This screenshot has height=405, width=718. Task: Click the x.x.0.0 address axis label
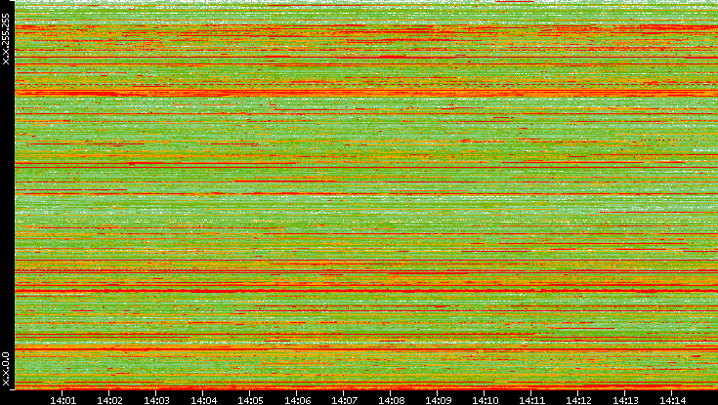6,369
